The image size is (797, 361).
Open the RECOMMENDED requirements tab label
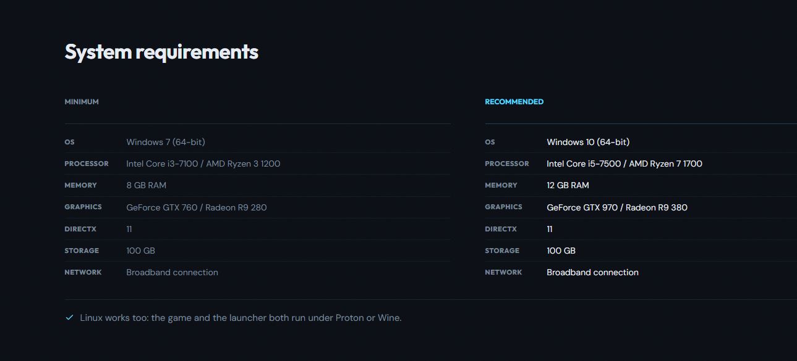click(514, 102)
